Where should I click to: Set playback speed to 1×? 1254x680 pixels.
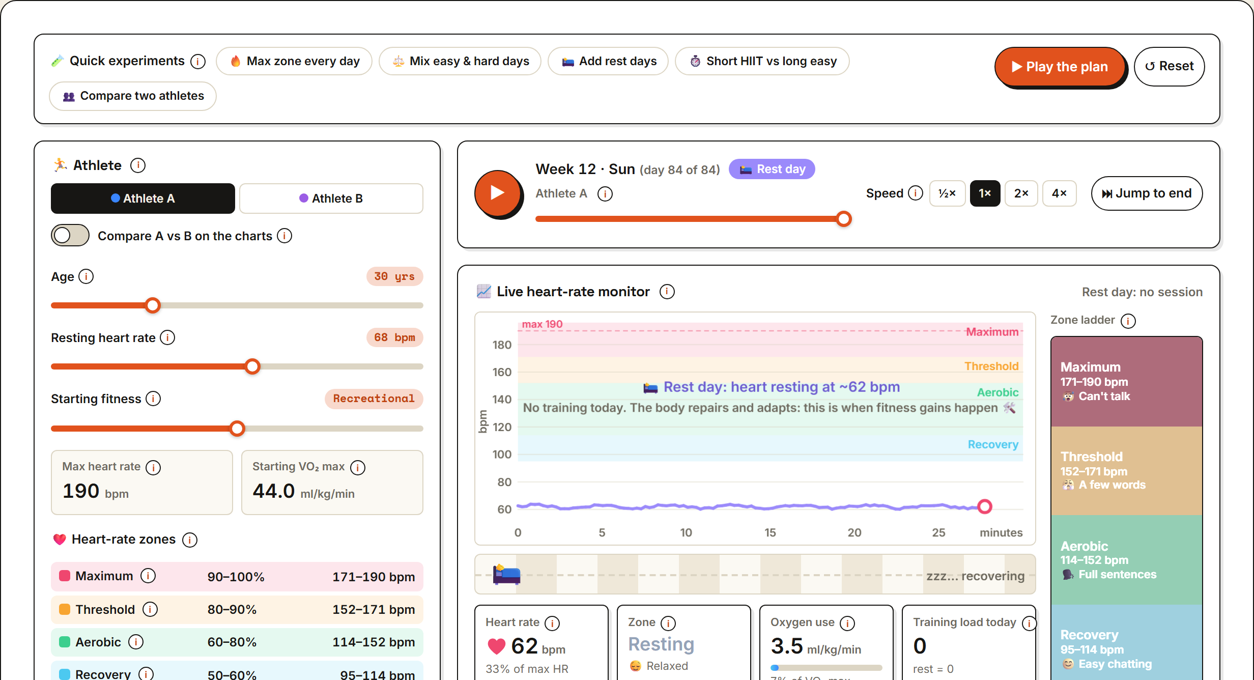click(985, 193)
